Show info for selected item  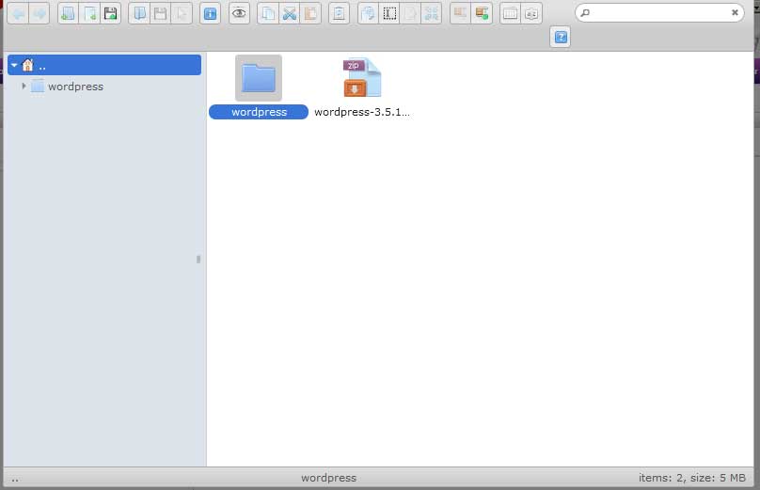tap(211, 13)
